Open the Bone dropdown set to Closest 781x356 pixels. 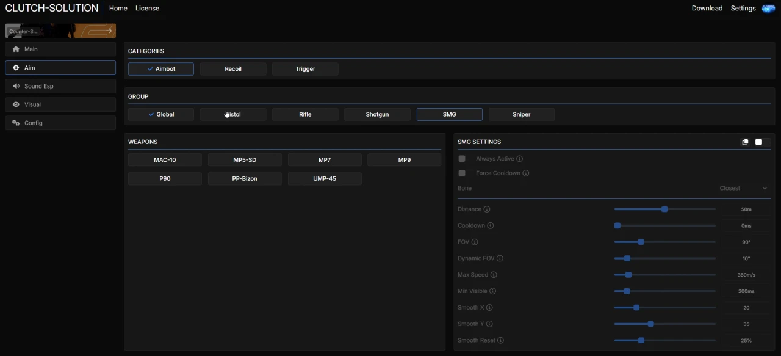pos(743,189)
